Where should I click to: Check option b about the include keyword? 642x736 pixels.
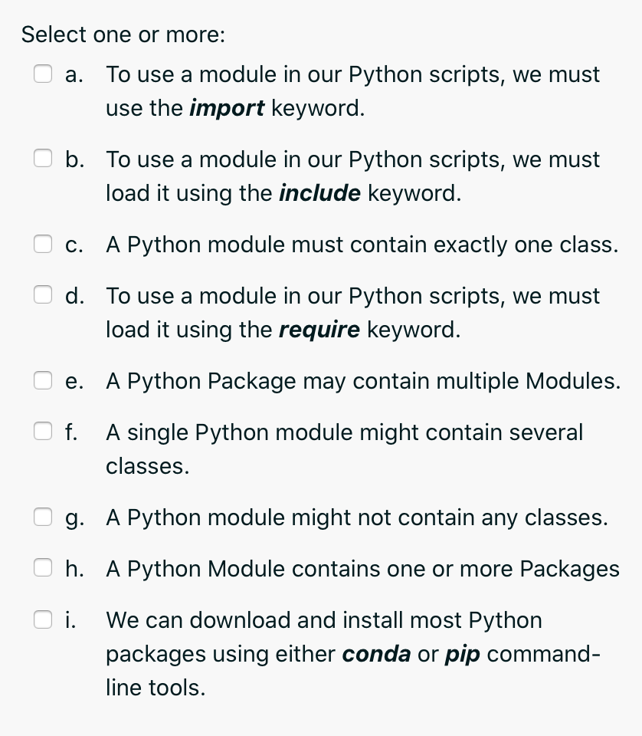pos(43,159)
